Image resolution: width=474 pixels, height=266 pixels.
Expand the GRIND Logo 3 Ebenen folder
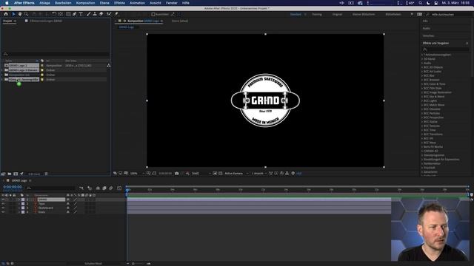2,70
